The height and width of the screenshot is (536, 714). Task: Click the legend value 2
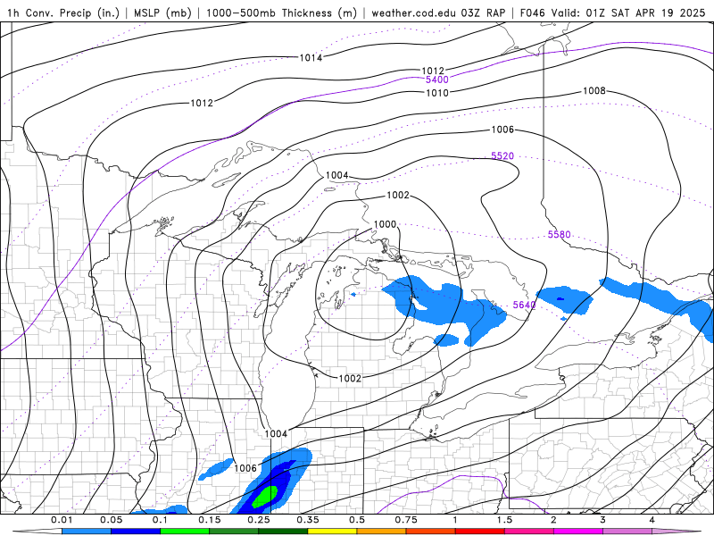[x=553, y=520]
